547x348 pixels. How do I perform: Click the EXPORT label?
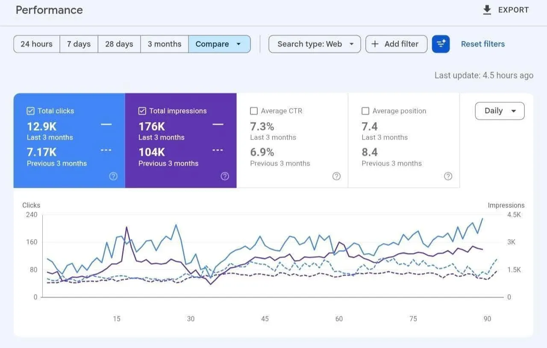(x=514, y=10)
